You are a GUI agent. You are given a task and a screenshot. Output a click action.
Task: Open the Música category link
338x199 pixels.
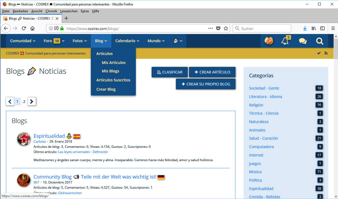tap(255, 172)
